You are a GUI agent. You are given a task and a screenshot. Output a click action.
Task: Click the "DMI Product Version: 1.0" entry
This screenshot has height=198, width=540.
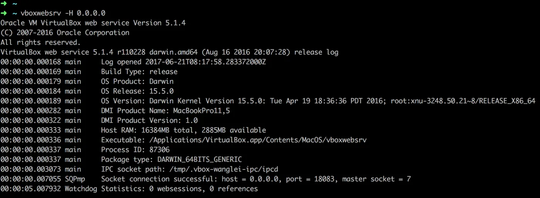click(x=149, y=121)
